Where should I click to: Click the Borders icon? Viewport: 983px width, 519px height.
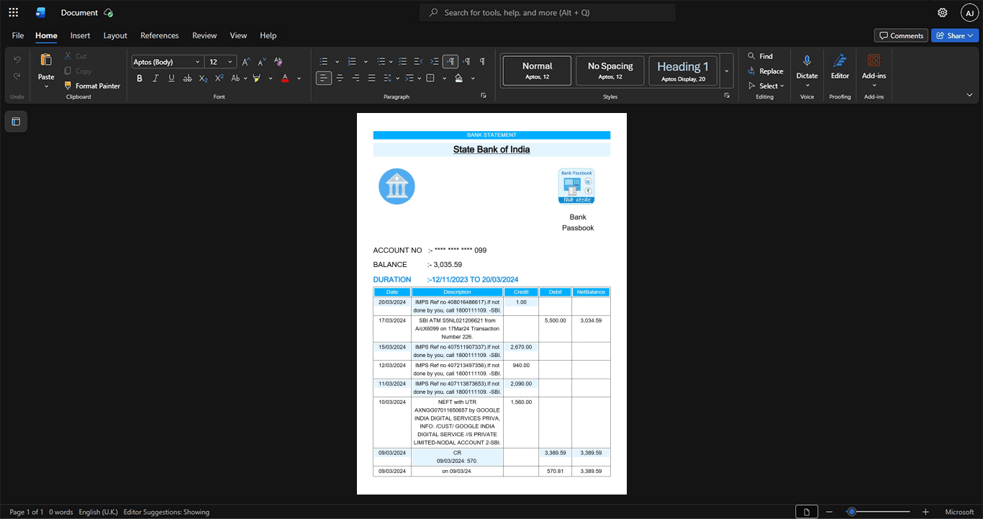[430, 78]
